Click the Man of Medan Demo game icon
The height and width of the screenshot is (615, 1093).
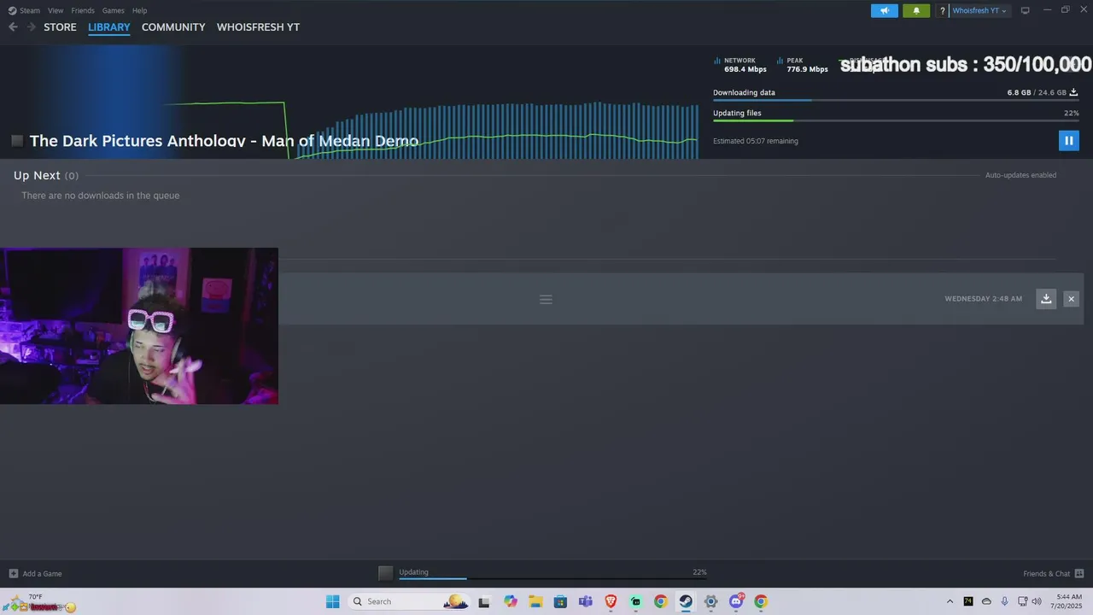[17, 141]
